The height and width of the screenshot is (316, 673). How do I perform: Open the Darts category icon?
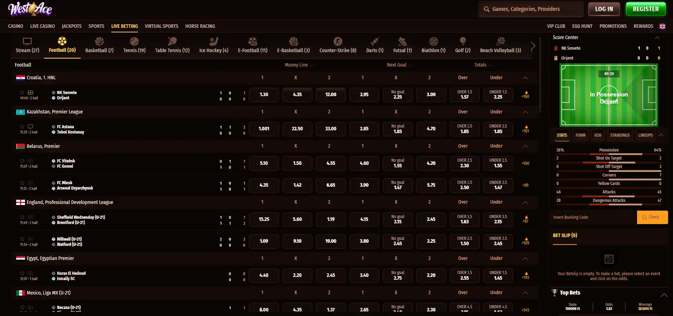[x=375, y=42]
